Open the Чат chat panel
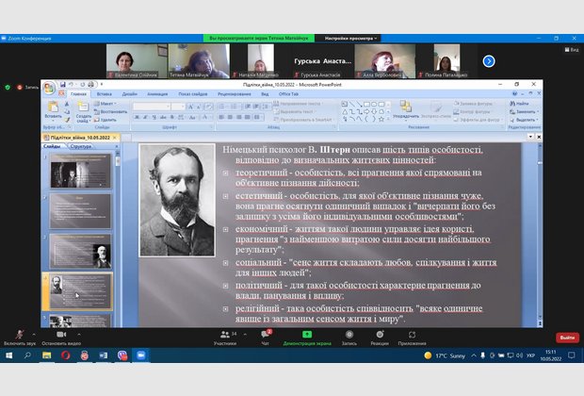This screenshot has height=396, width=584. point(266,336)
